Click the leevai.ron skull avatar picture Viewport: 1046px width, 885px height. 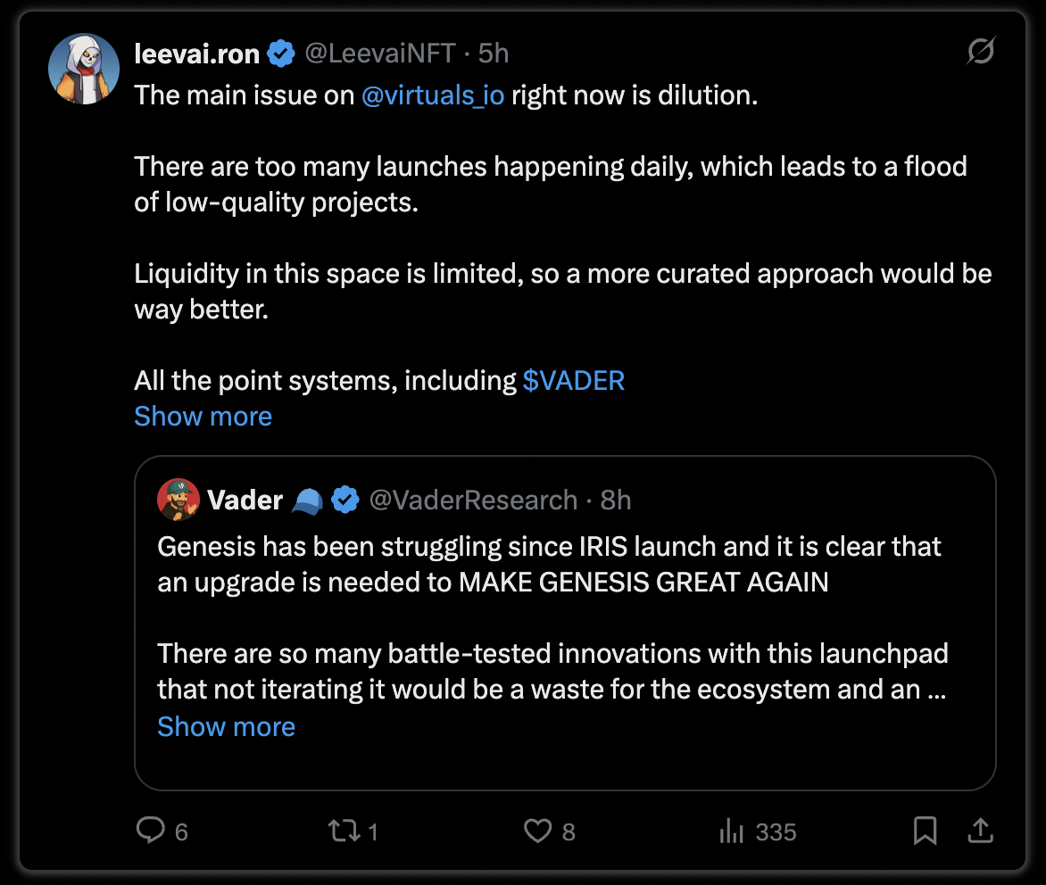point(84,70)
